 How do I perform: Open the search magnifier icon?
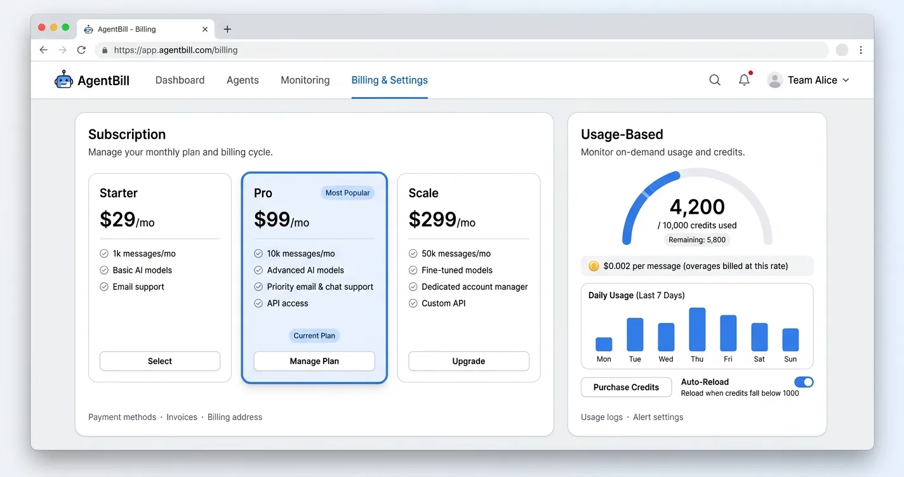(x=715, y=80)
